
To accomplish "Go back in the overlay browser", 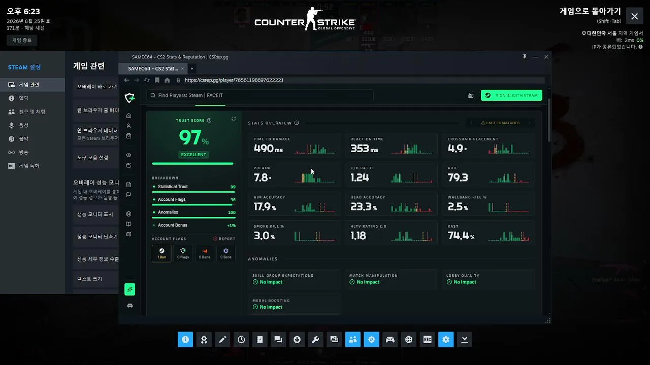I will point(127,80).
